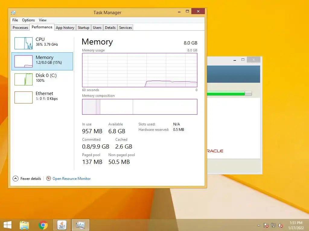Image resolution: width=309 pixels, height=231 pixels.
Task: Open Resource Monitor link
Action: click(72, 179)
